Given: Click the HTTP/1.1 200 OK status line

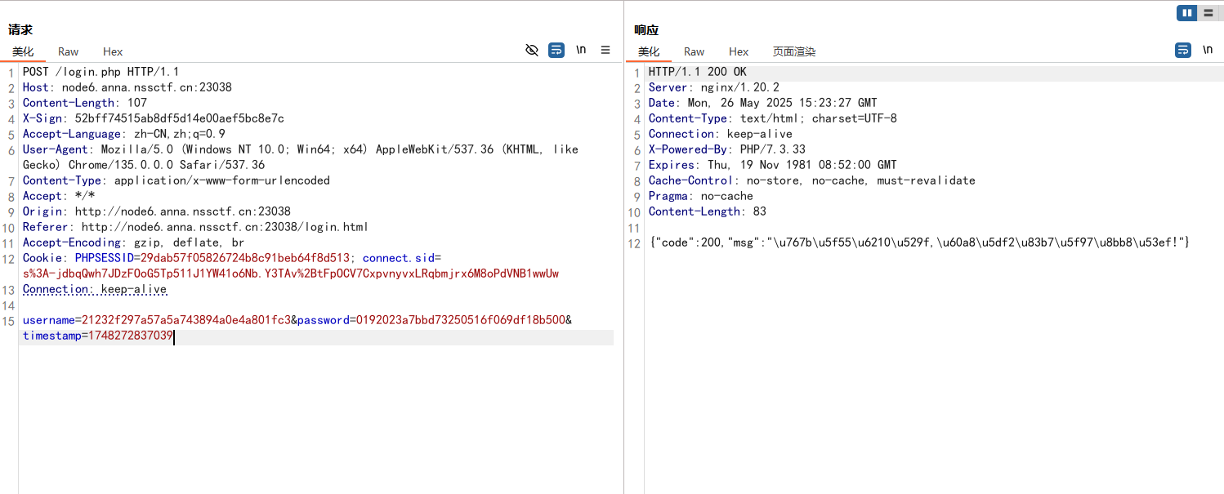Looking at the screenshot, I should click(x=698, y=72).
